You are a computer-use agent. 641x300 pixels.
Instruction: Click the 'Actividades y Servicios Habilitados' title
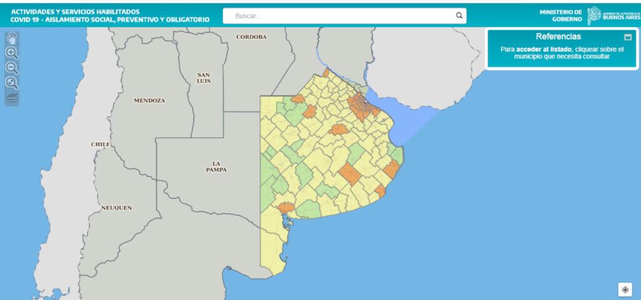pyautogui.click(x=75, y=11)
